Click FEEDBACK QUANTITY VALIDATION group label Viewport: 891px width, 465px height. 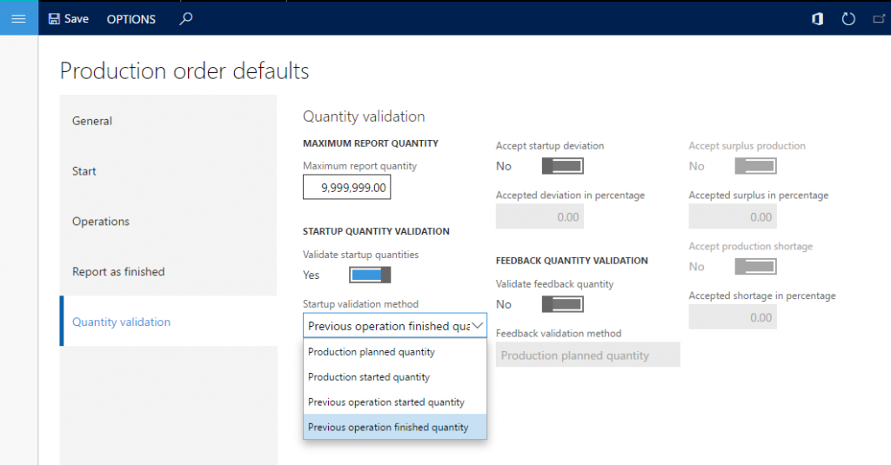tap(572, 261)
